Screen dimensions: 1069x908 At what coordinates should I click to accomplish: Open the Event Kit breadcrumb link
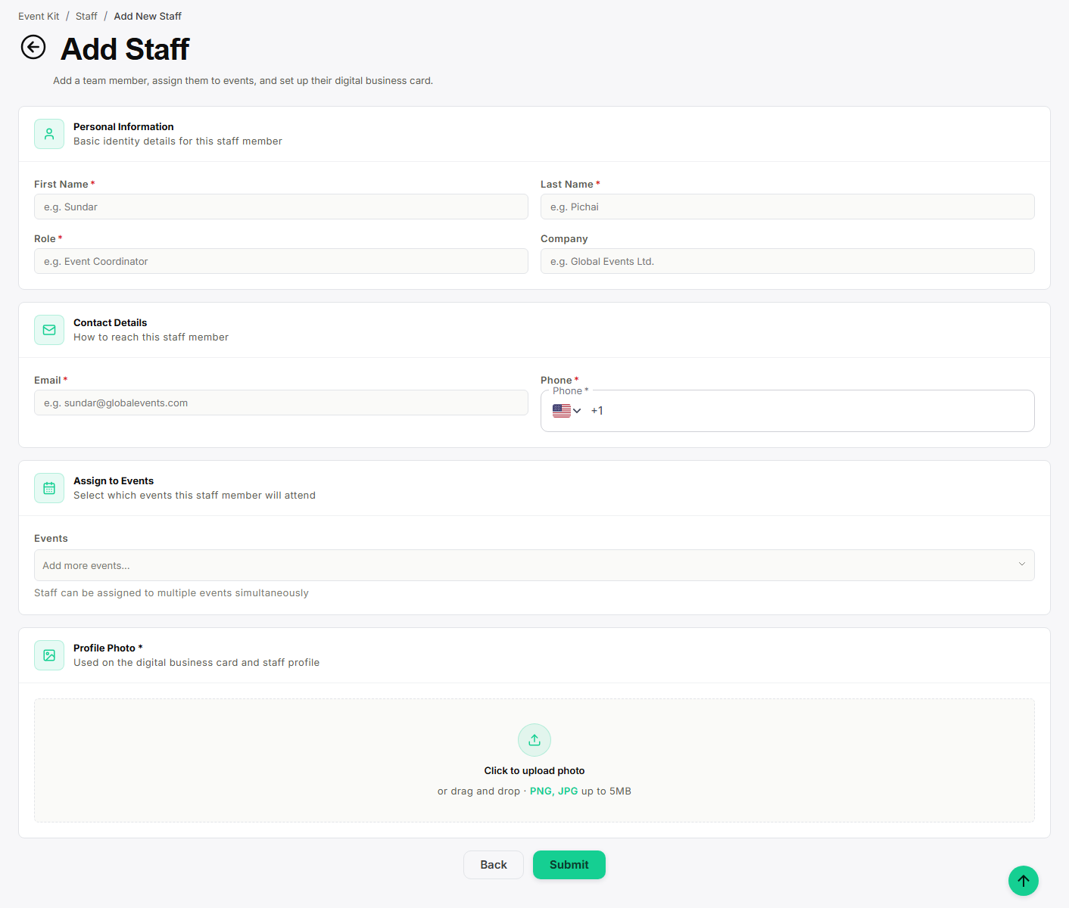pos(39,16)
